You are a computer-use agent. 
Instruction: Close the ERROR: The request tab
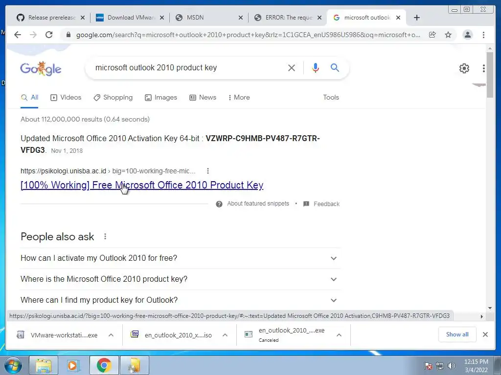(x=319, y=18)
